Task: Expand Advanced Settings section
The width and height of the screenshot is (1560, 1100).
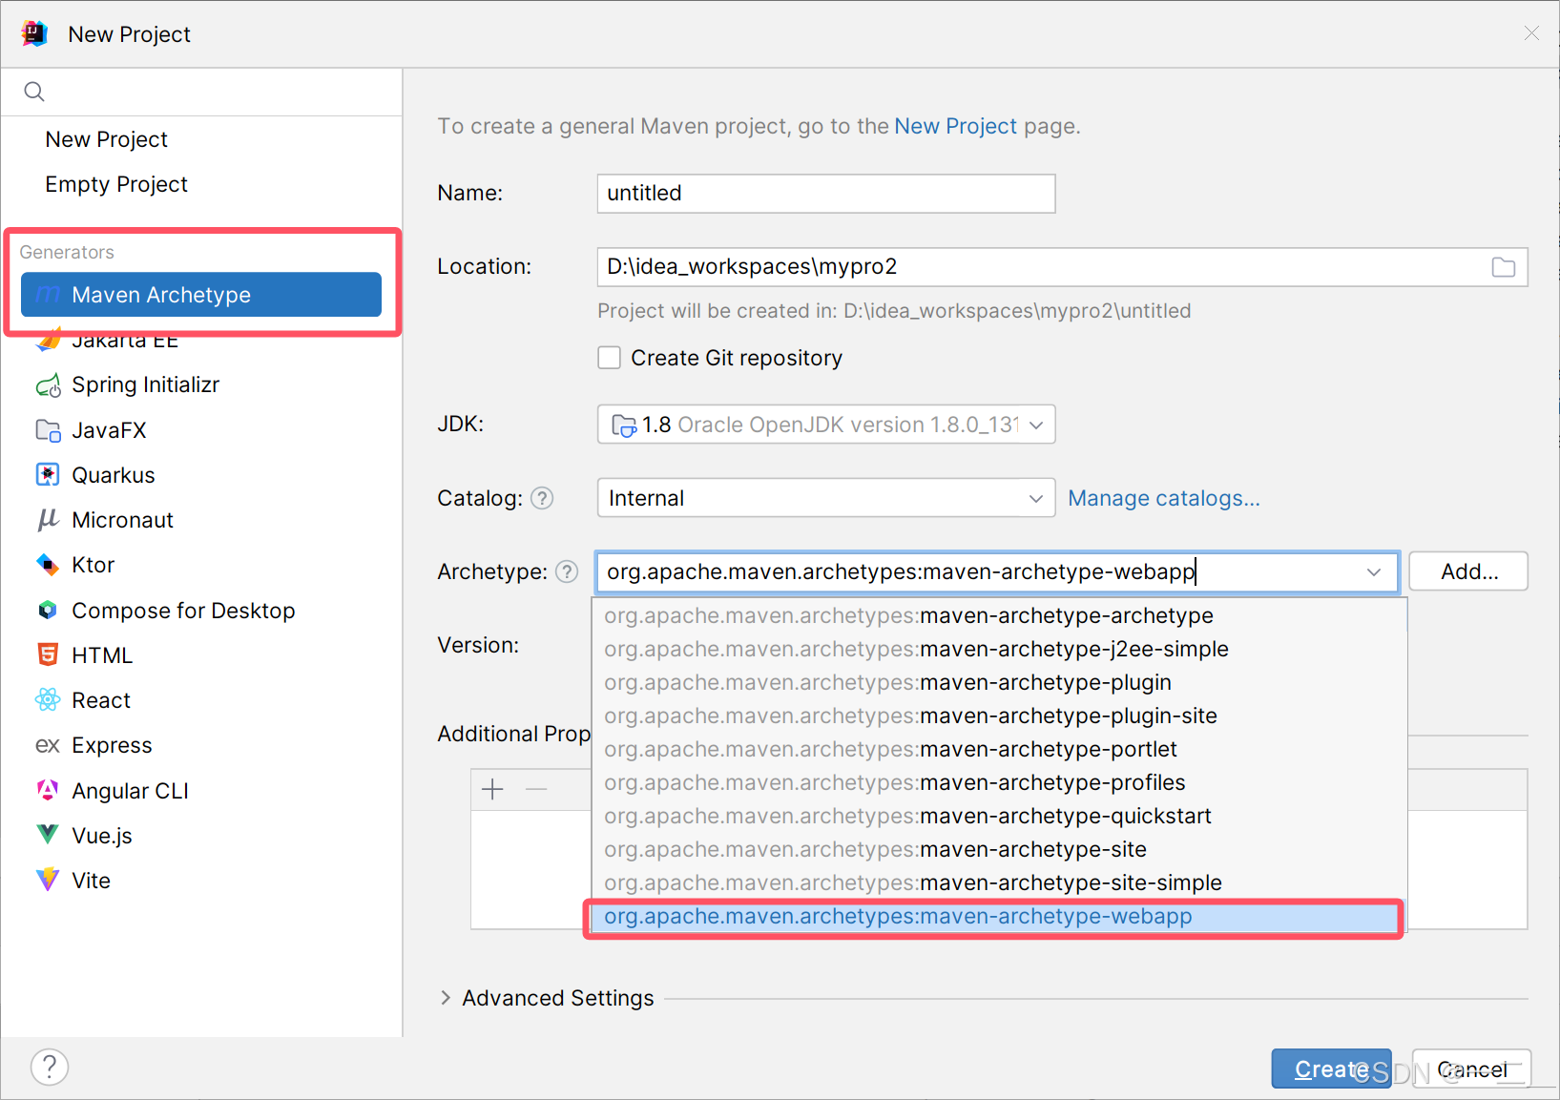Action: pyautogui.click(x=446, y=998)
